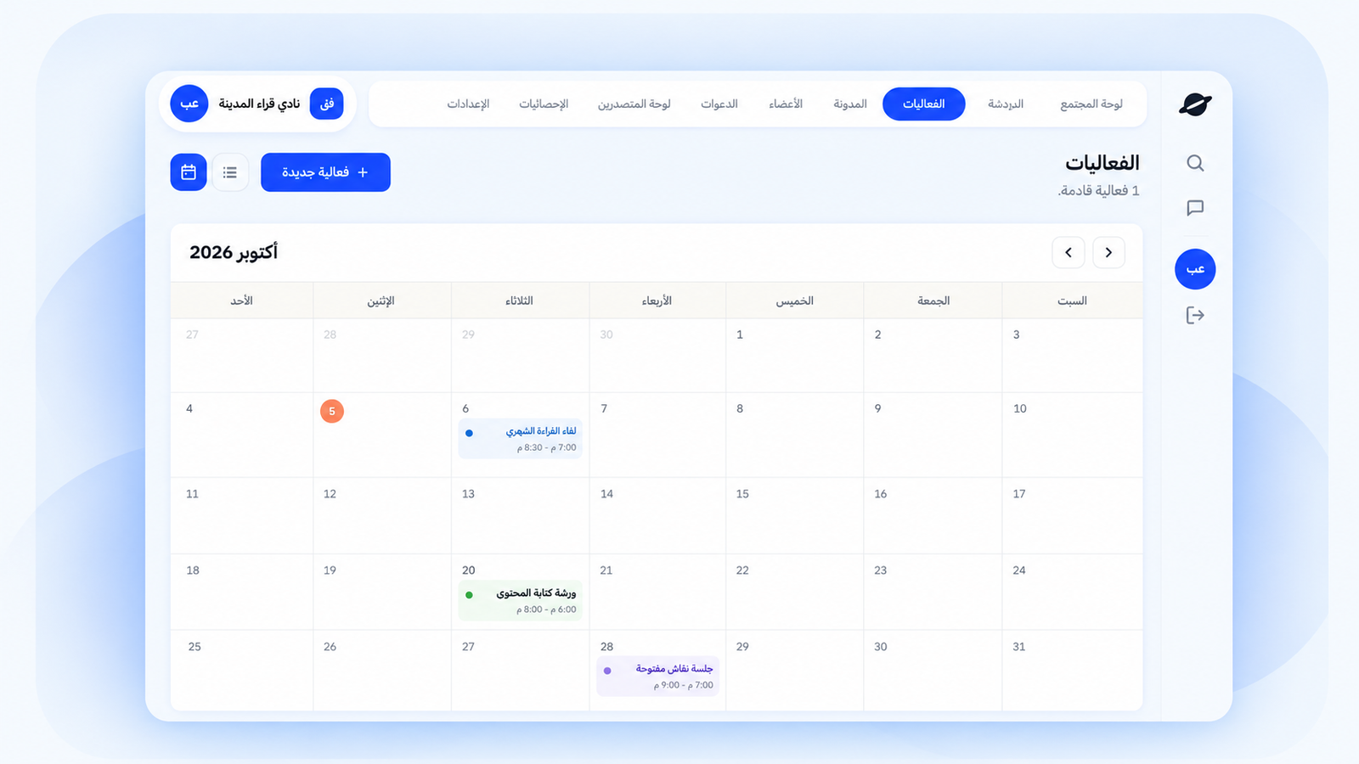Click the الفعاليات page heading

click(1102, 162)
